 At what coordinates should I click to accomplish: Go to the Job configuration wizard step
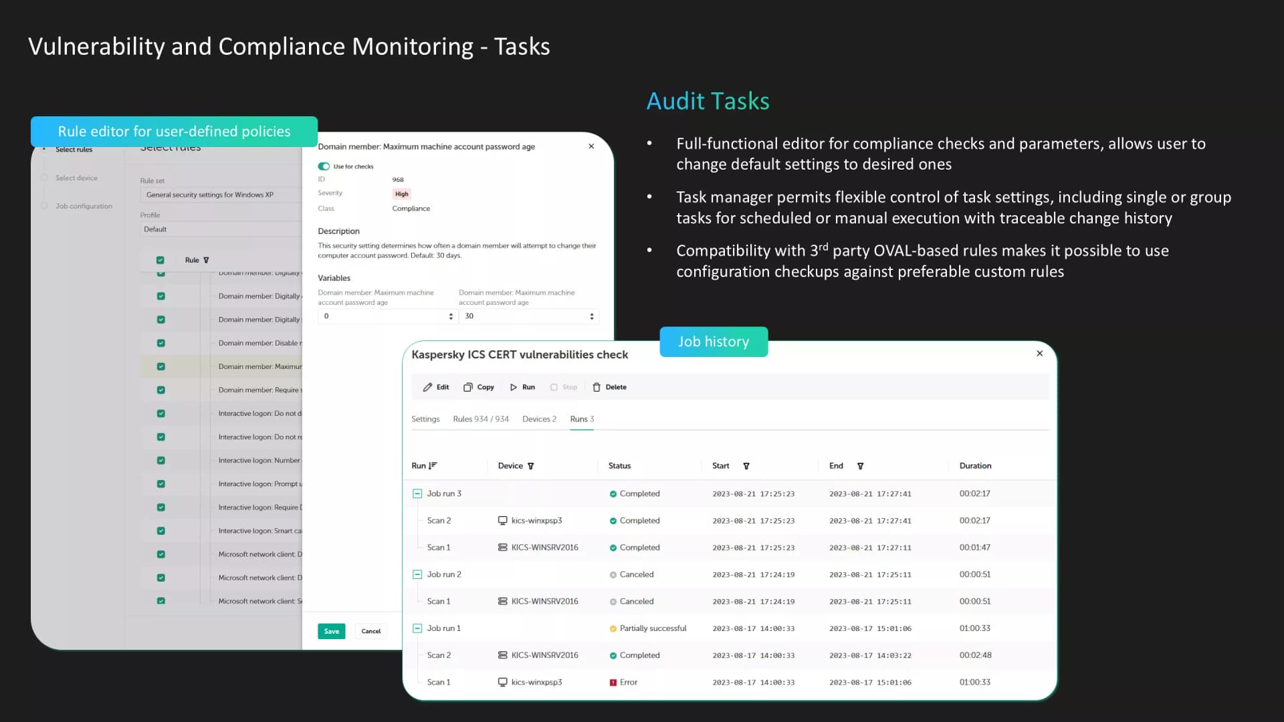point(84,206)
